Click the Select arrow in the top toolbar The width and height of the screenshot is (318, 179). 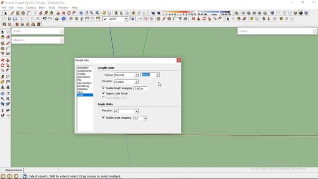pyautogui.click(x=5, y=13)
